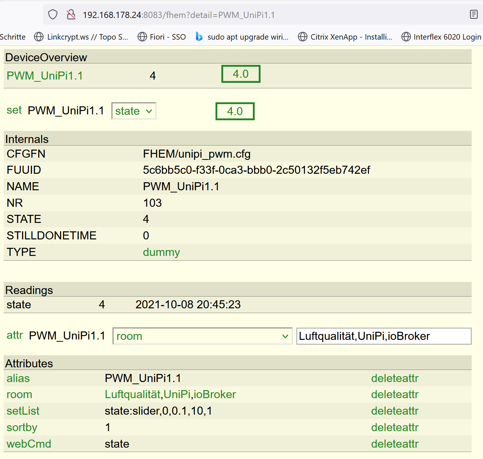Click the dummy TYPE link
Viewport: 483px width, 459px height.
coord(162,252)
